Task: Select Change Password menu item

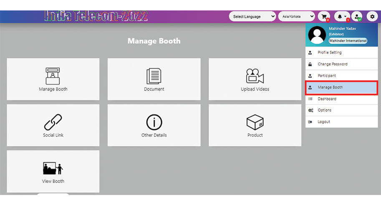Action: coord(332,64)
